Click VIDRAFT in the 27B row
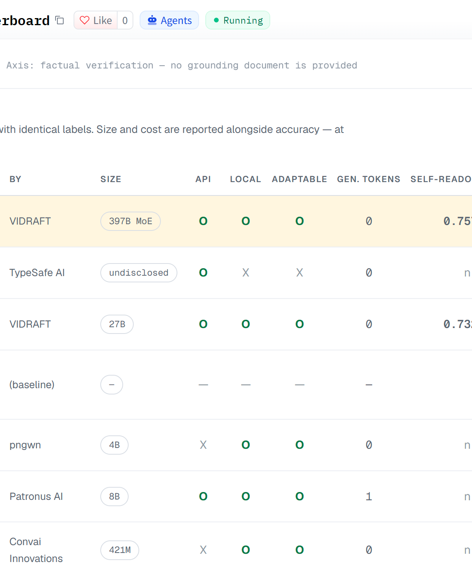Viewport: 472px width, 575px height. point(30,324)
